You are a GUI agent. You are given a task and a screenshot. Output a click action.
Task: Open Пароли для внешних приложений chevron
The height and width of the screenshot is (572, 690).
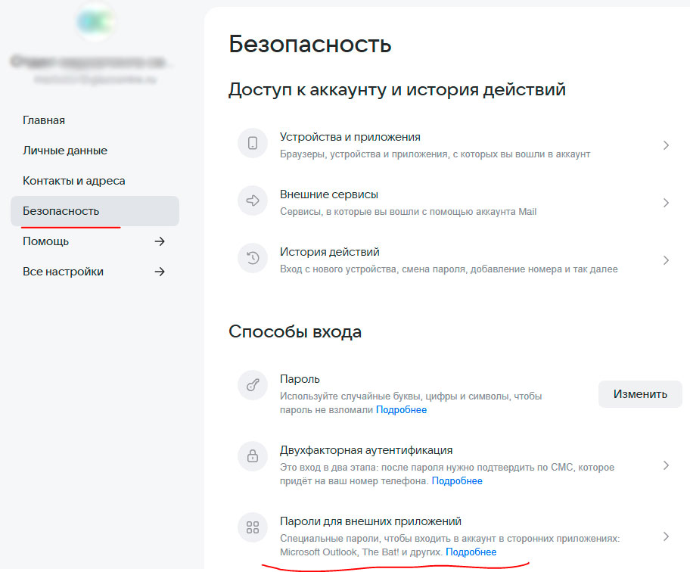tap(666, 536)
